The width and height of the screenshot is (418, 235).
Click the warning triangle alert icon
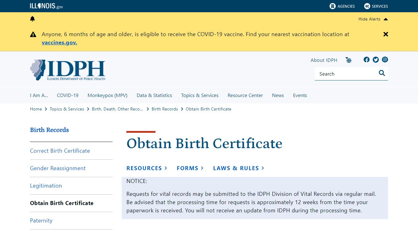point(33,35)
